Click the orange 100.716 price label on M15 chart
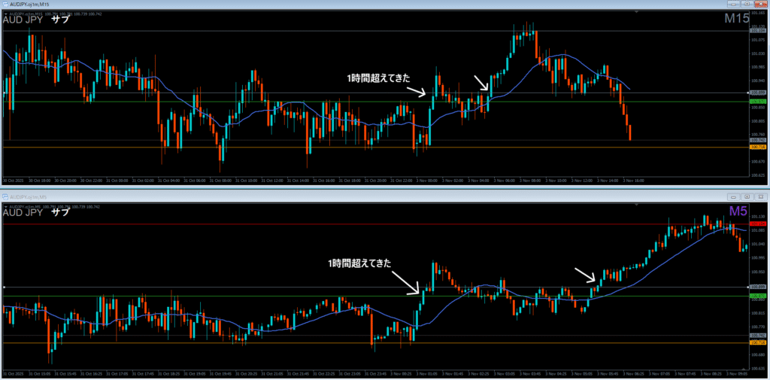The width and height of the screenshot is (770, 380). (x=757, y=147)
